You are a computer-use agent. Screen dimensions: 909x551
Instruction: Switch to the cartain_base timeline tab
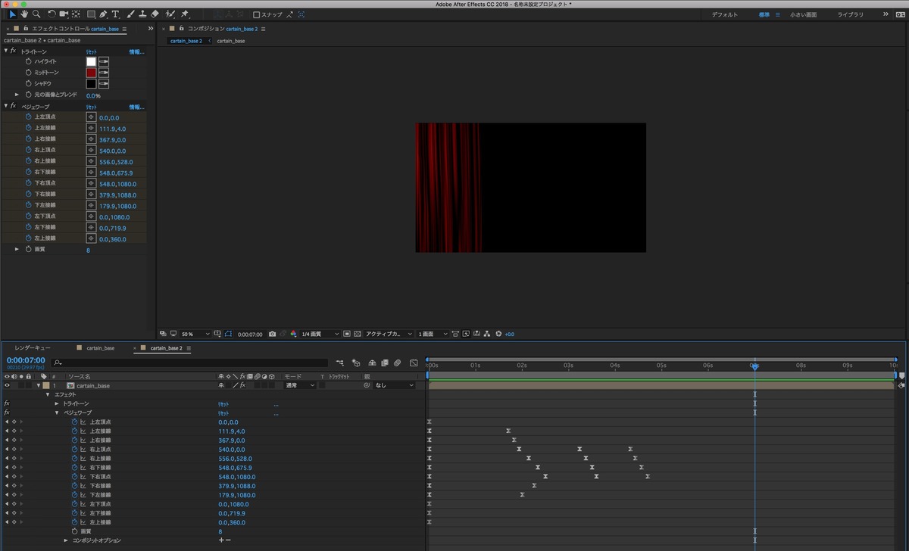pyautogui.click(x=99, y=348)
